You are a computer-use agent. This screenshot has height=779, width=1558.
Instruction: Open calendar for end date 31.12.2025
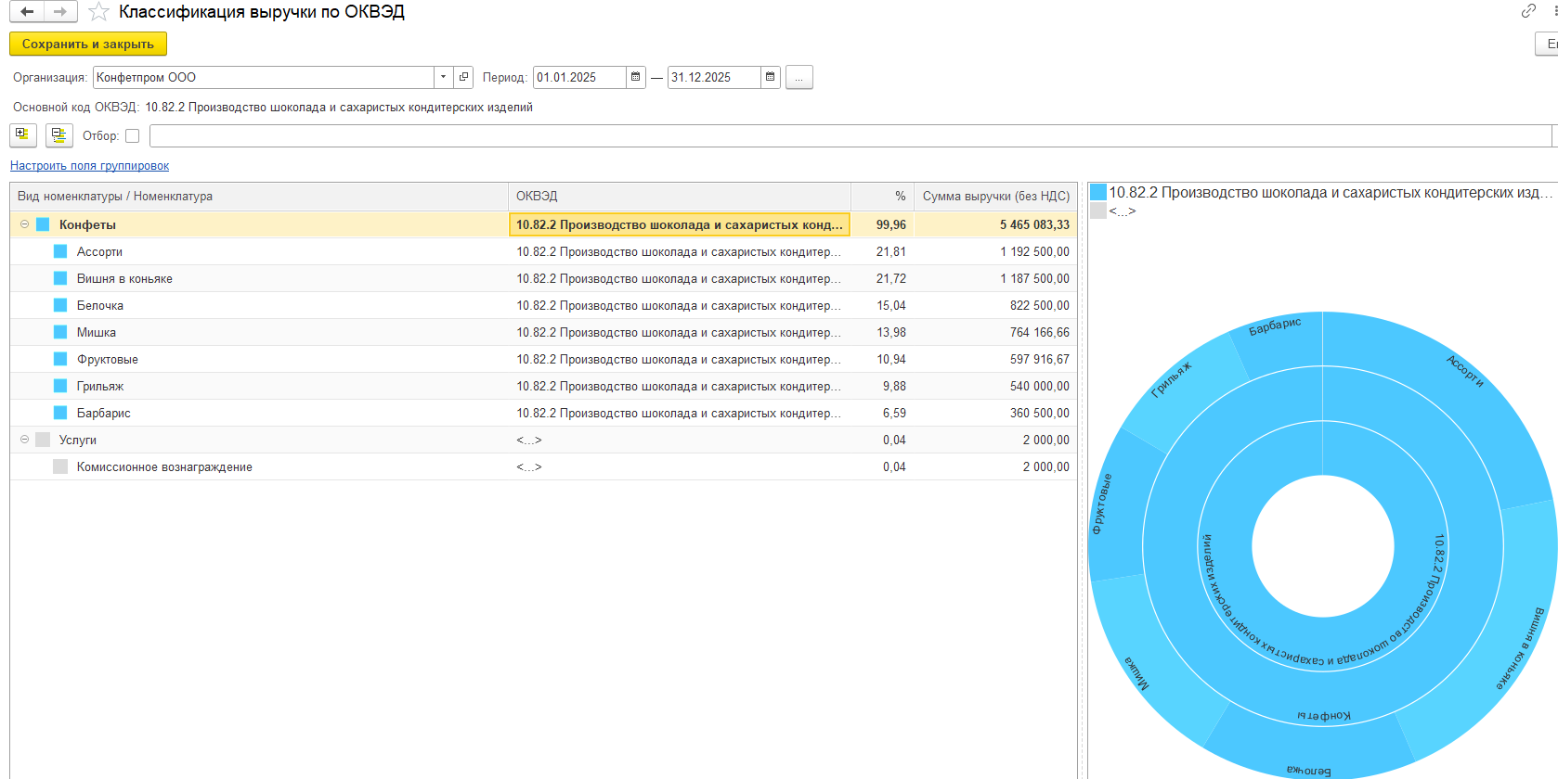771,77
